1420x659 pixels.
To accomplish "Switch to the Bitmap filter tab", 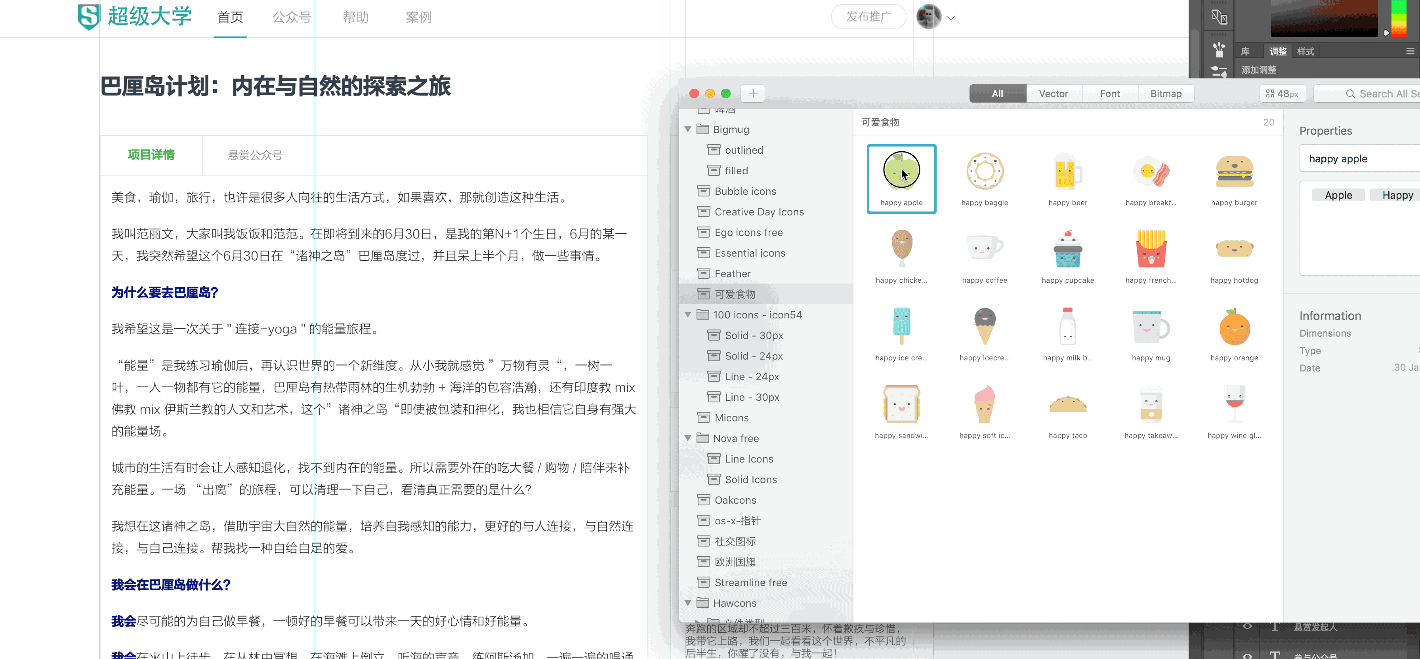I will pyautogui.click(x=1165, y=94).
